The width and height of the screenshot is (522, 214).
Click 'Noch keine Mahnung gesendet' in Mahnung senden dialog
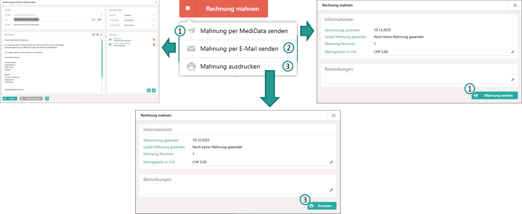click(399, 37)
